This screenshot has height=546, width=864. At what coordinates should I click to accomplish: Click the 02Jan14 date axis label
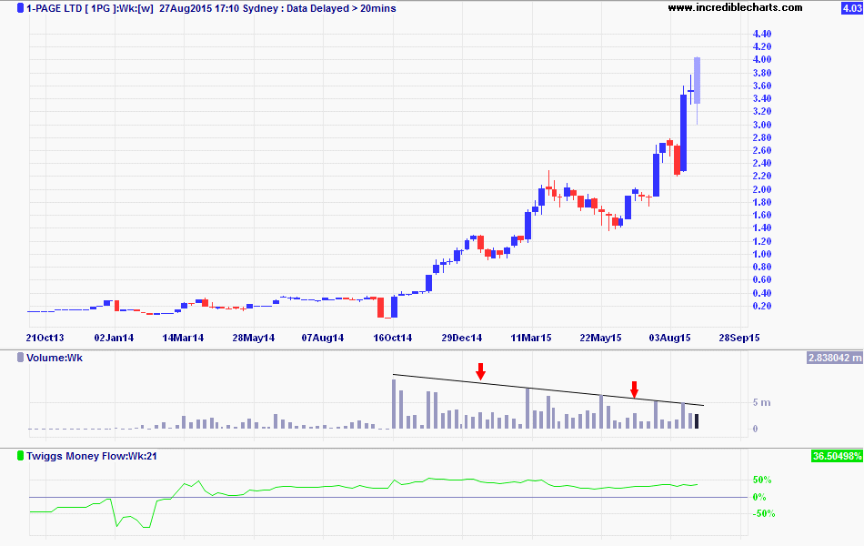click(x=114, y=338)
